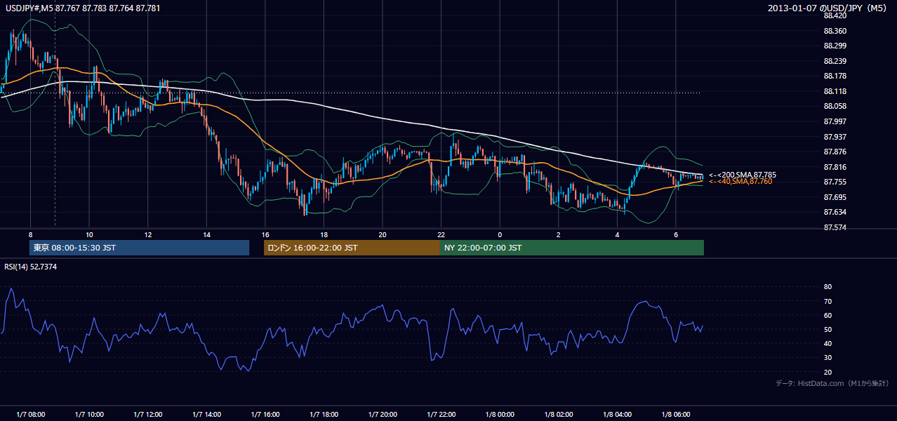Open the HistData.com data source credit

click(x=832, y=383)
